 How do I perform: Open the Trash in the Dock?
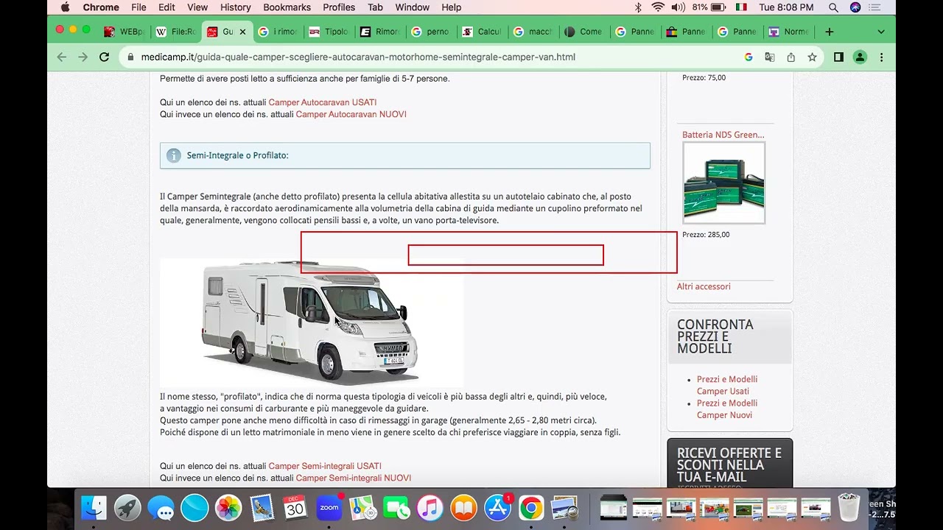tap(849, 508)
